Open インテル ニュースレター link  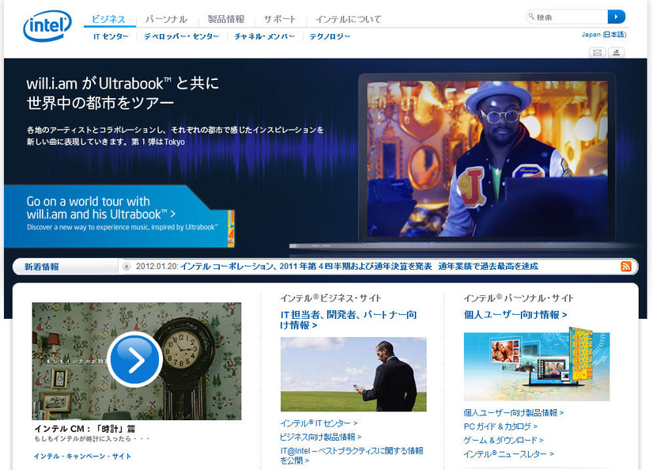(508, 454)
